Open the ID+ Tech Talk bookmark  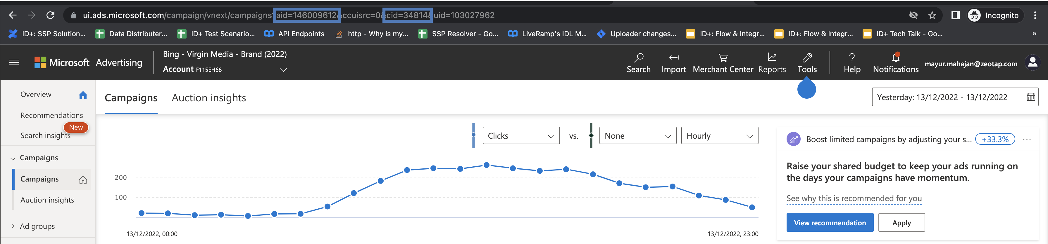[903, 34]
